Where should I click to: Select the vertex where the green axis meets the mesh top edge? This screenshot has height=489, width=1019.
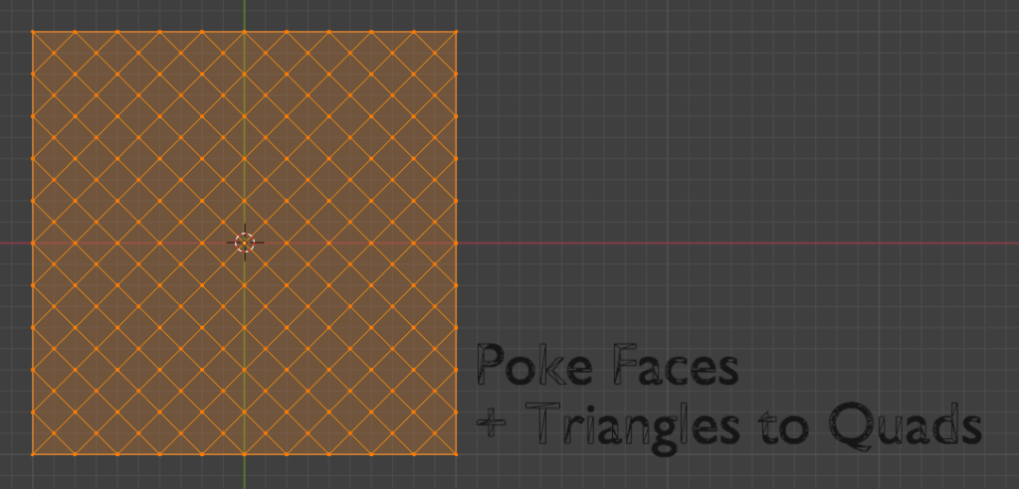coord(244,32)
